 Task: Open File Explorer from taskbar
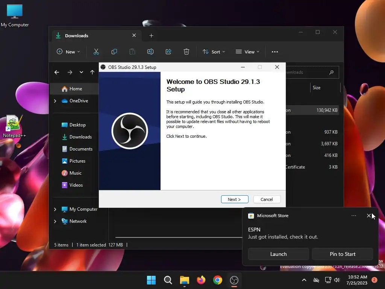(184, 280)
